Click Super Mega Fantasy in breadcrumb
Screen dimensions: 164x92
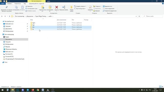(41, 16)
